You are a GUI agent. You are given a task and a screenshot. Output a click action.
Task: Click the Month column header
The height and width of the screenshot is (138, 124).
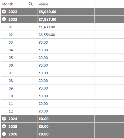click(x=8, y=4)
